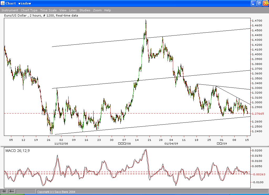Click the MACD 26;12;9 study label
269x195 pixels.
[18, 151]
